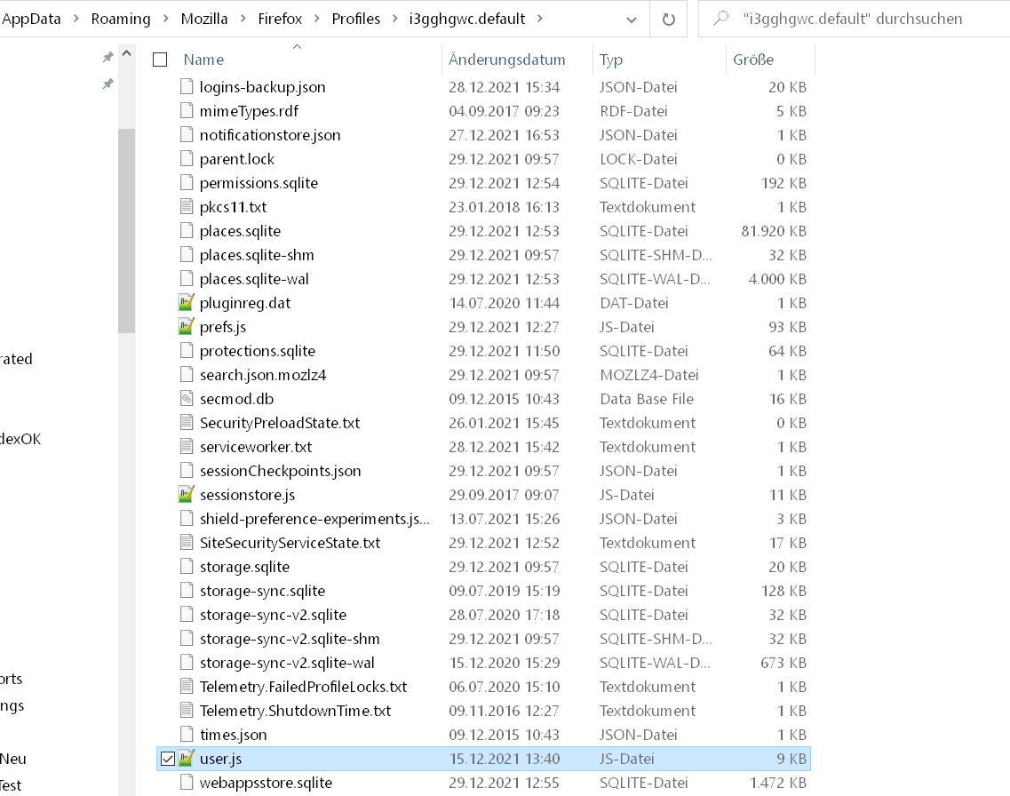Click the lower pin icon in sidebar
The width and height of the screenshot is (1010, 796).
click(x=108, y=84)
